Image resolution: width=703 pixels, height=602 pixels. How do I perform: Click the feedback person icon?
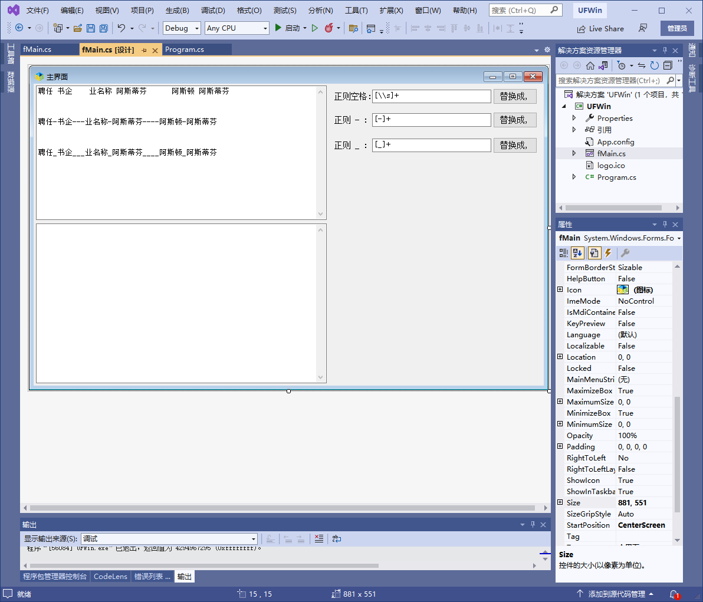click(642, 28)
